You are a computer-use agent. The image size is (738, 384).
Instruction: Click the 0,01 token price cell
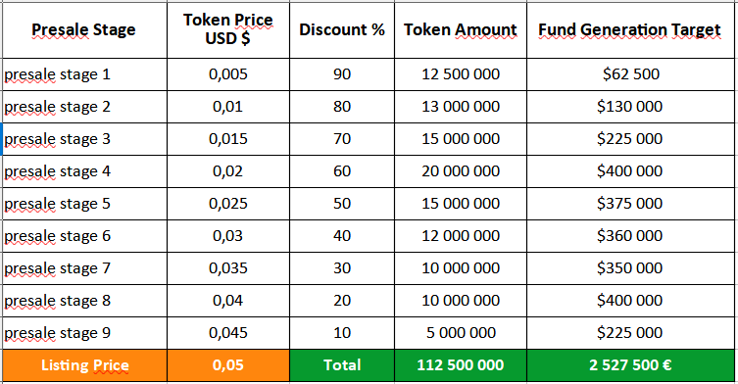[228, 107]
